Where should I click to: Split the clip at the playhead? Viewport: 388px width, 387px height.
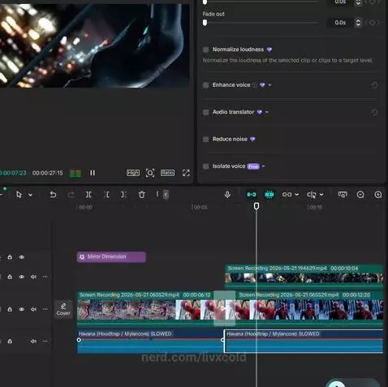click(88, 195)
